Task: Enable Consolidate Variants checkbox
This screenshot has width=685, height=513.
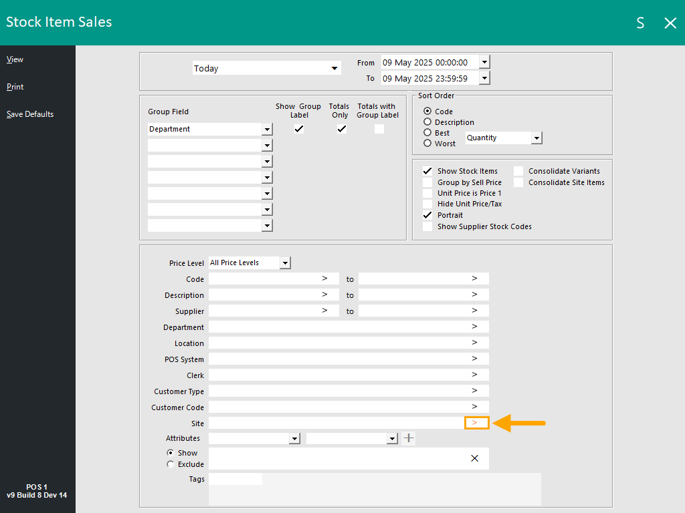Action: click(518, 171)
